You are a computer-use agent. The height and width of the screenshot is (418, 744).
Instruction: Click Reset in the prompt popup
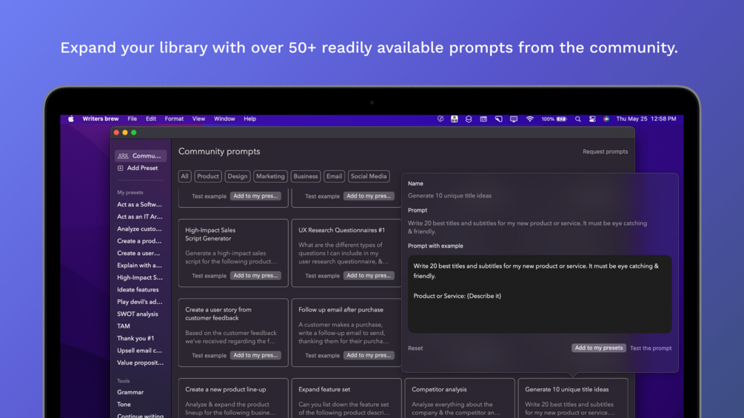coord(415,348)
